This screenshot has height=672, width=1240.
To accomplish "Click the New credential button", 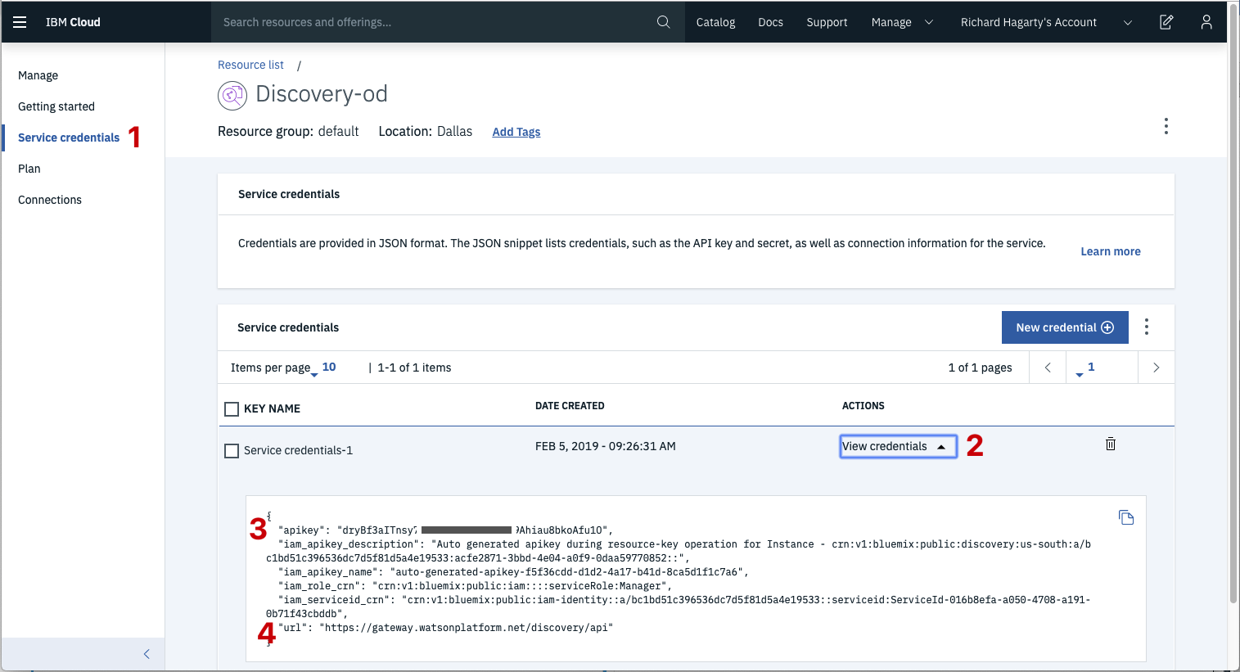I will 1065,327.
